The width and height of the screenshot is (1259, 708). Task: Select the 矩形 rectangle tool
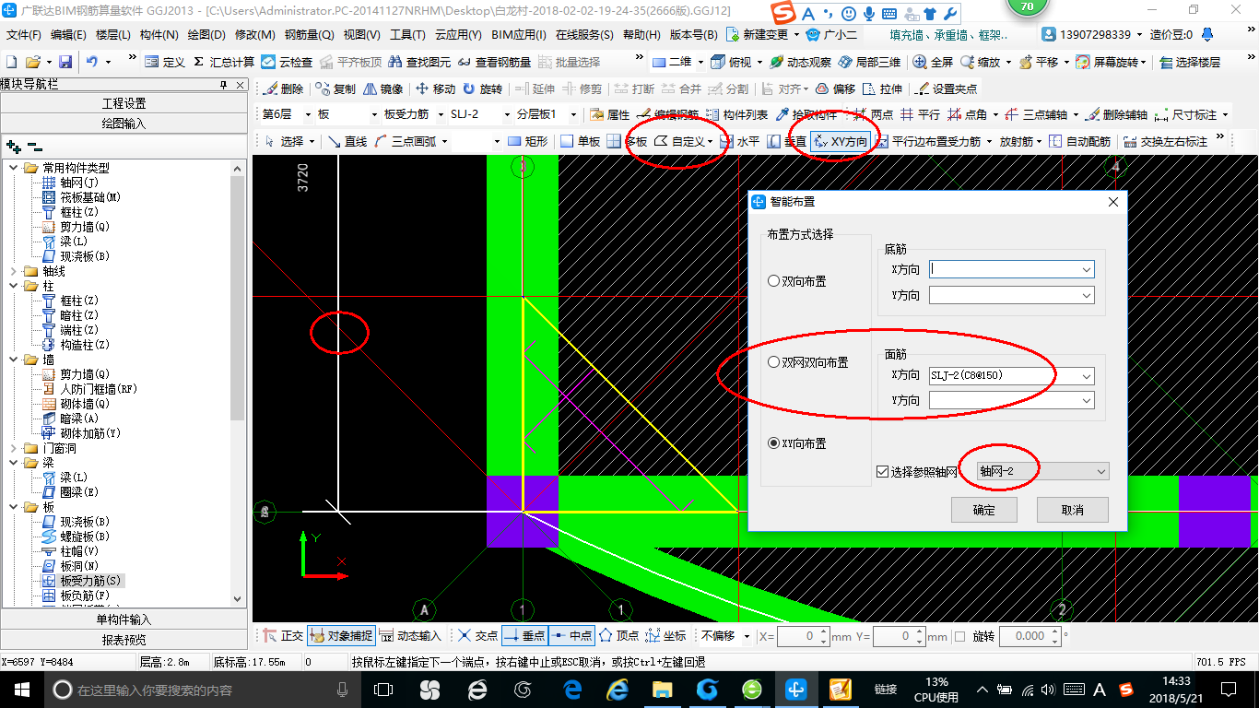[x=528, y=141]
